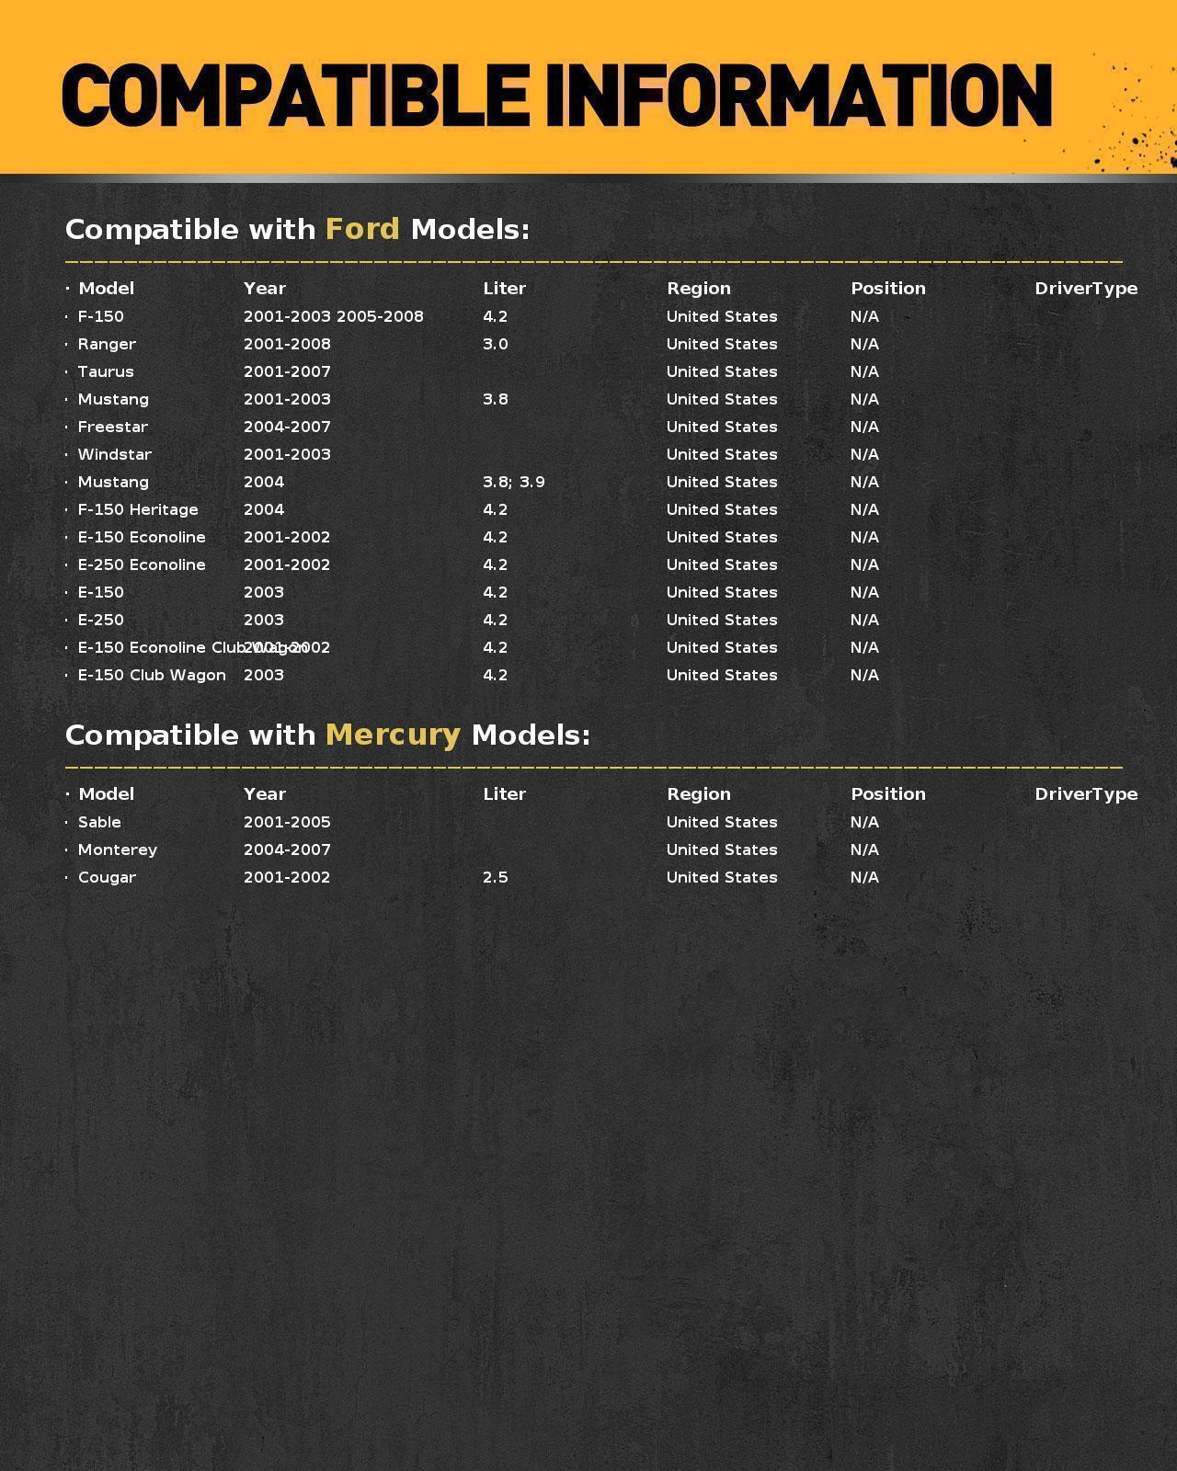
Task: Click the 4.2 liter value for E-150 Econoline Club Wagon
Action: click(x=496, y=647)
